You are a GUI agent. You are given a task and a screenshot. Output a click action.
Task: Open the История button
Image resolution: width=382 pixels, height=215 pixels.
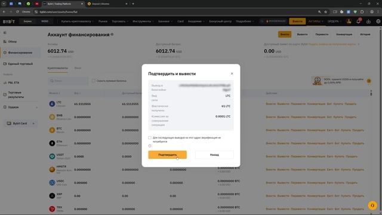pyautogui.click(x=365, y=35)
